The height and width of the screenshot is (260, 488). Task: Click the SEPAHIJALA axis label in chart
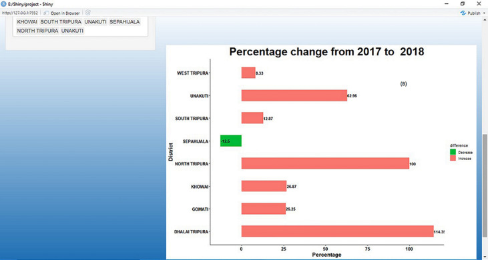[x=195, y=141]
